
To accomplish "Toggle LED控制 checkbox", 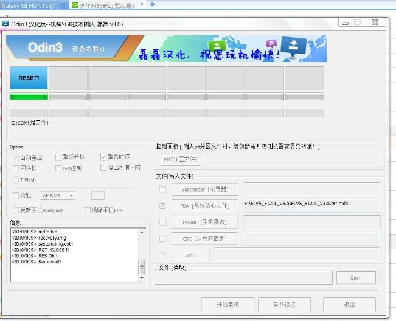I will (58, 168).
